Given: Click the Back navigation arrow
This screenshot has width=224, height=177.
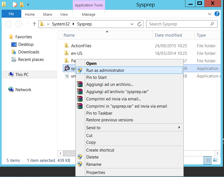Looking at the screenshot, I should [x=8, y=24].
